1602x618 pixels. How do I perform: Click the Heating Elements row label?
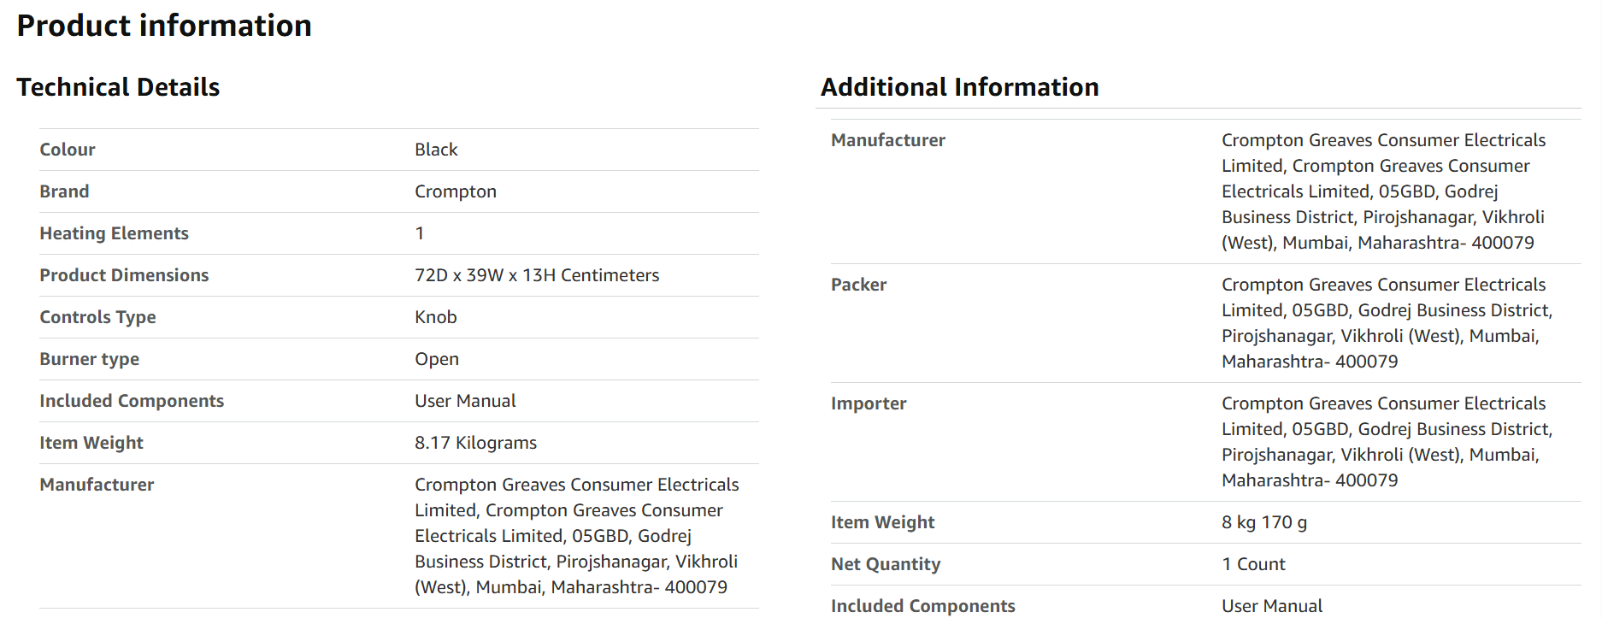point(115,233)
